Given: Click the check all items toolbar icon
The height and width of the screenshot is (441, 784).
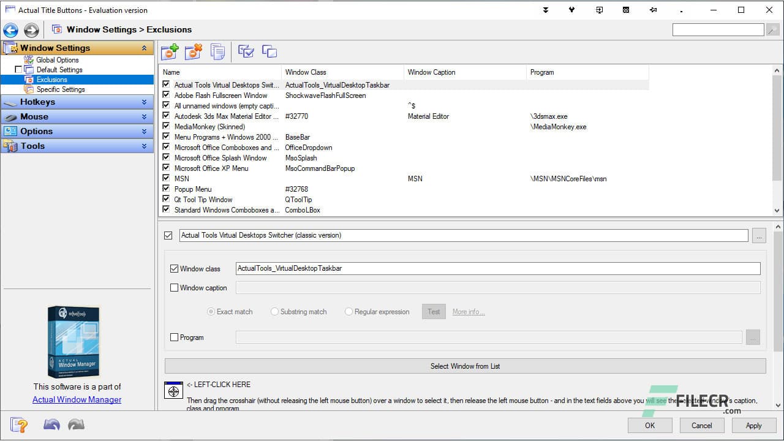Looking at the screenshot, I should coord(246,52).
